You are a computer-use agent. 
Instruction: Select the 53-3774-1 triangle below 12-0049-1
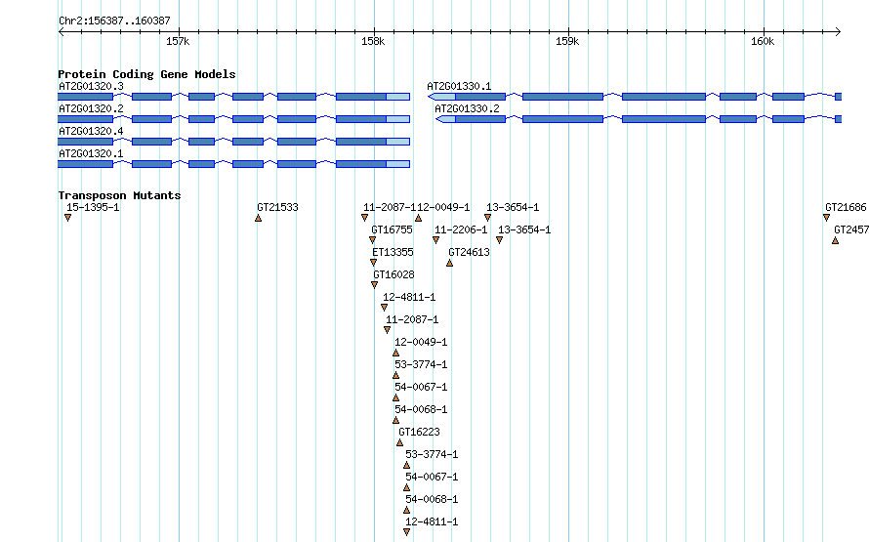point(396,375)
